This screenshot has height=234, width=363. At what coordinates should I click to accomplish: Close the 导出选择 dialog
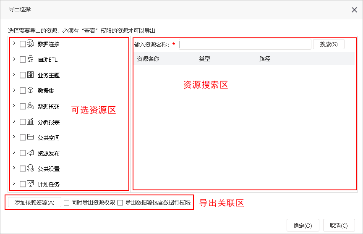[x=354, y=10]
